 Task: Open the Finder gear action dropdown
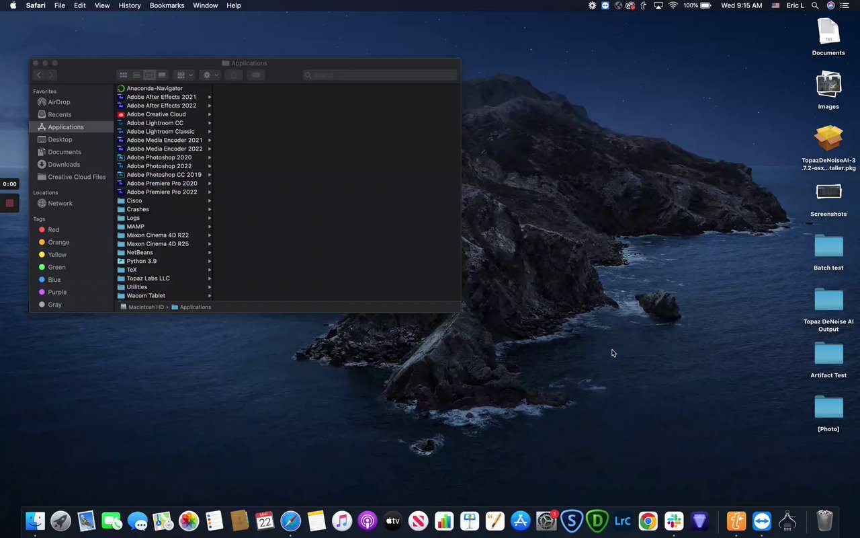tap(210, 75)
